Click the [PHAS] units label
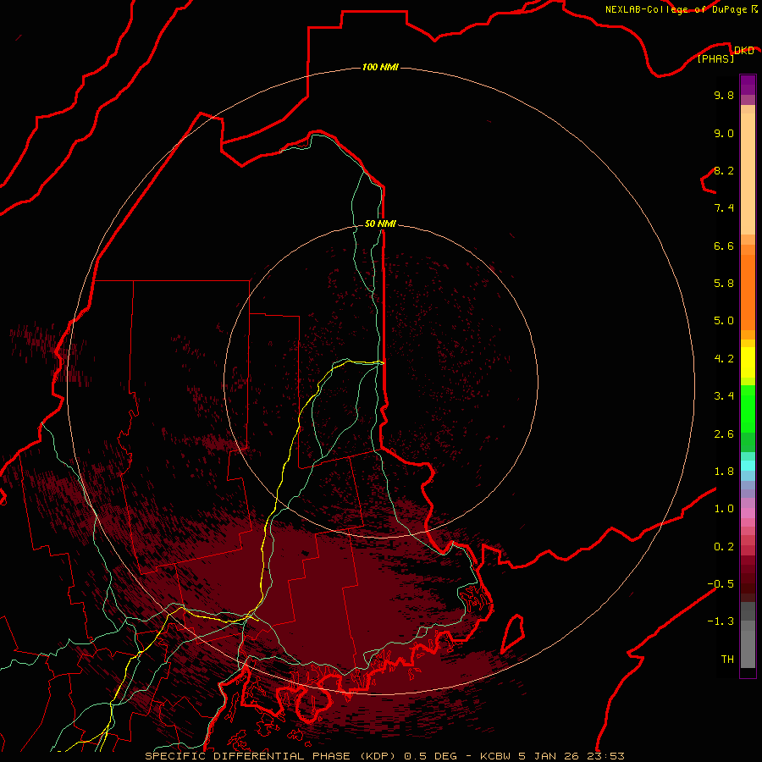This screenshot has width=762, height=762. point(715,59)
